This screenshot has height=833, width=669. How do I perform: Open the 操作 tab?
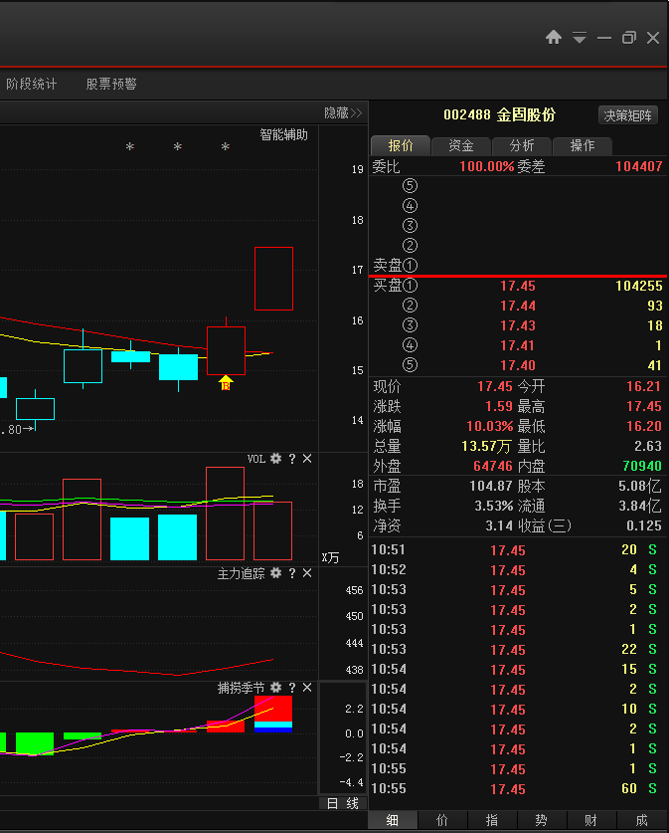pyautogui.click(x=582, y=145)
